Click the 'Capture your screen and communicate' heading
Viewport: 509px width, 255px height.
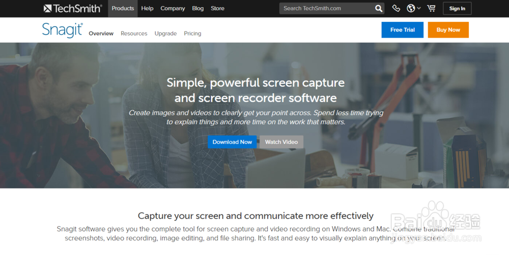256,216
